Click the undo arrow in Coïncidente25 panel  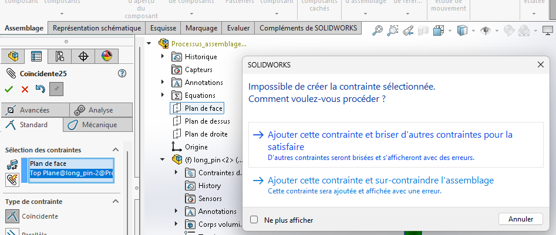(40, 89)
